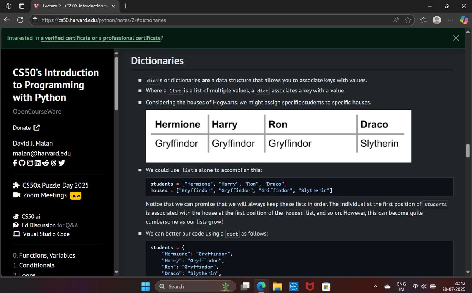Reload the page with the refresh icon
The image size is (472, 293).
point(20,20)
